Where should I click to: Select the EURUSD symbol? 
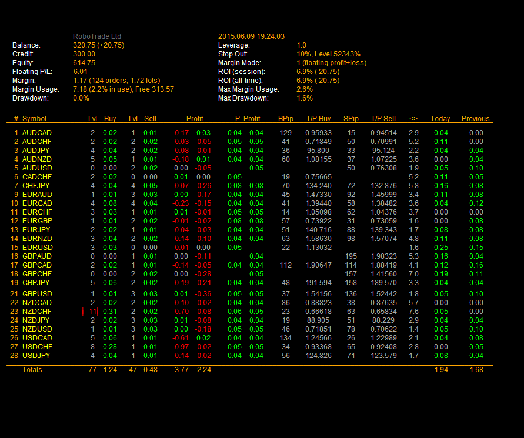[36, 248]
